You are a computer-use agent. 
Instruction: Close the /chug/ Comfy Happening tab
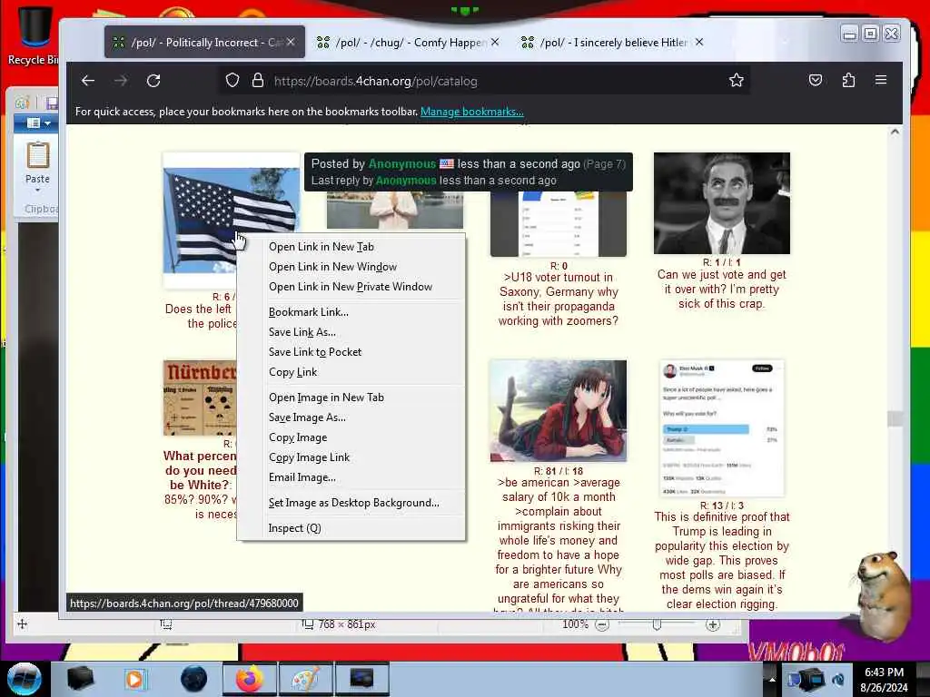[495, 42]
